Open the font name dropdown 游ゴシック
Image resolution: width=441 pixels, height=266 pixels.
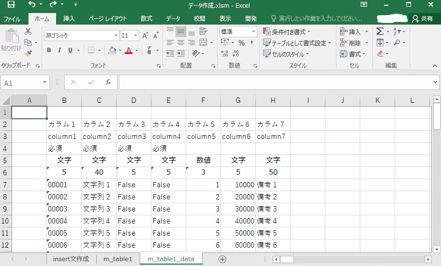tap(116, 35)
